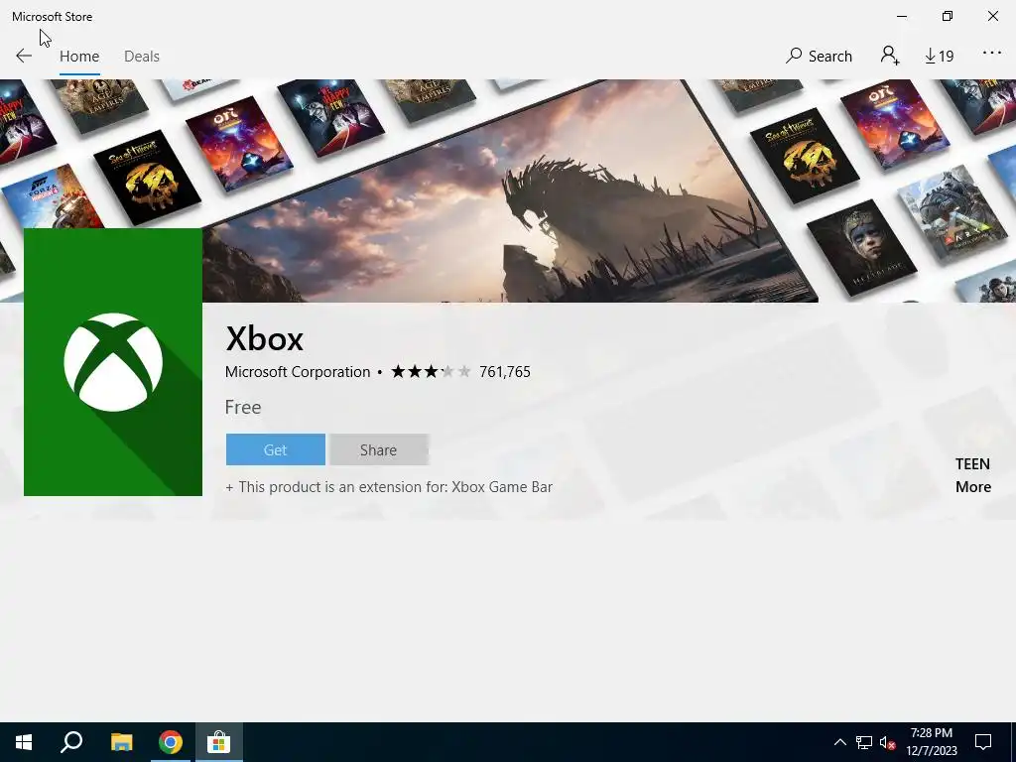
Task: Open the Xbox Game Bar extension link
Action: (x=502, y=486)
